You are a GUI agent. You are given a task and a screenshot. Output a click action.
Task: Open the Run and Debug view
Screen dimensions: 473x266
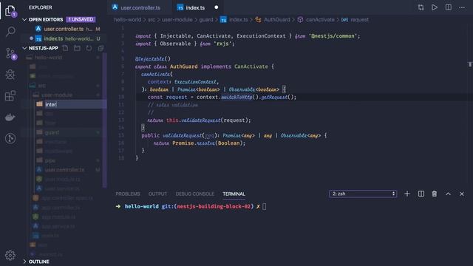point(10,75)
